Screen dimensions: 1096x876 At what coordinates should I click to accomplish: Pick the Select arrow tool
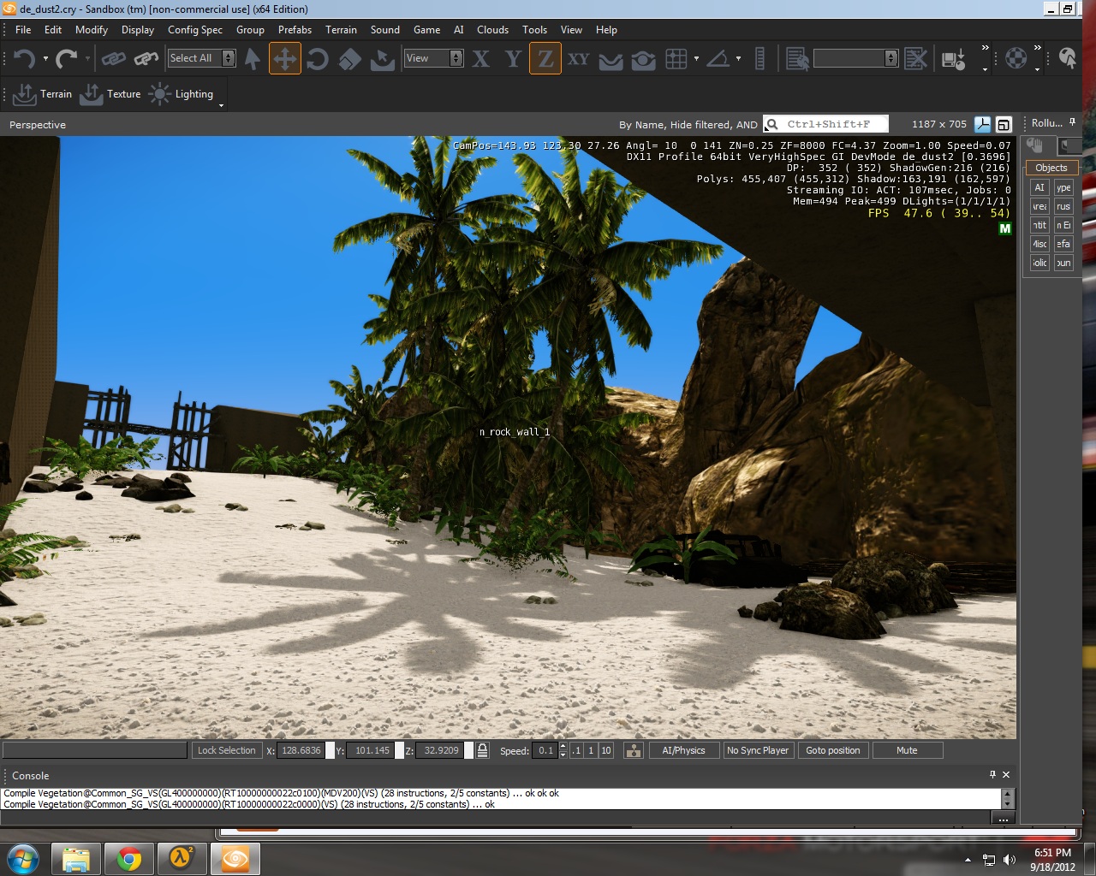click(x=253, y=58)
